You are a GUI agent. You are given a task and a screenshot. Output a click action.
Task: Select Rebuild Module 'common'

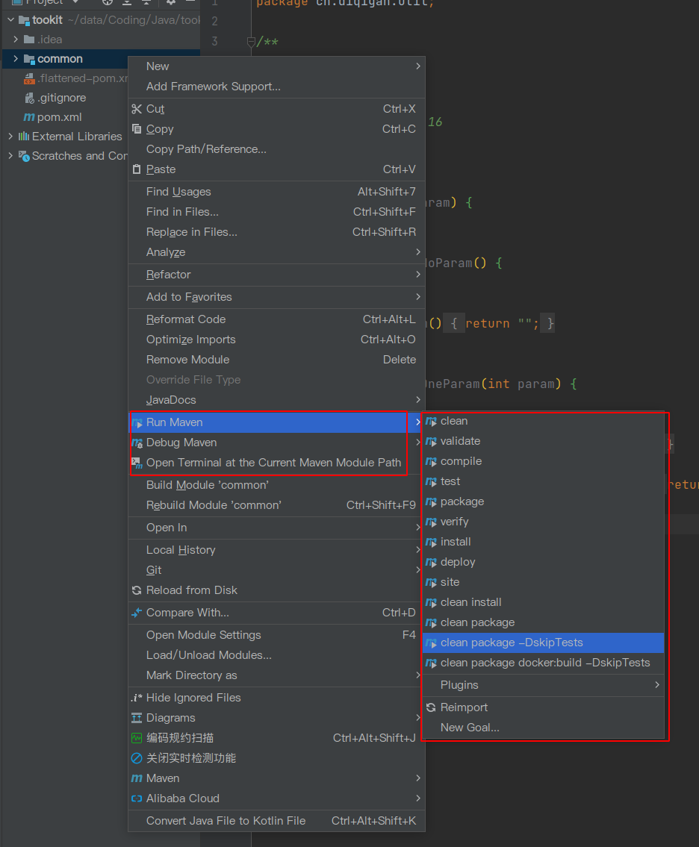tap(277, 505)
